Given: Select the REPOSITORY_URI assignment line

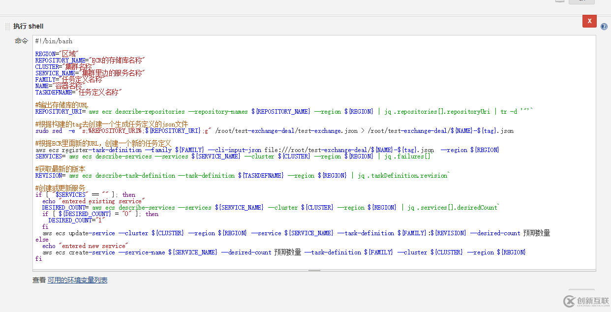Looking at the screenshot, I should coord(148,111).
